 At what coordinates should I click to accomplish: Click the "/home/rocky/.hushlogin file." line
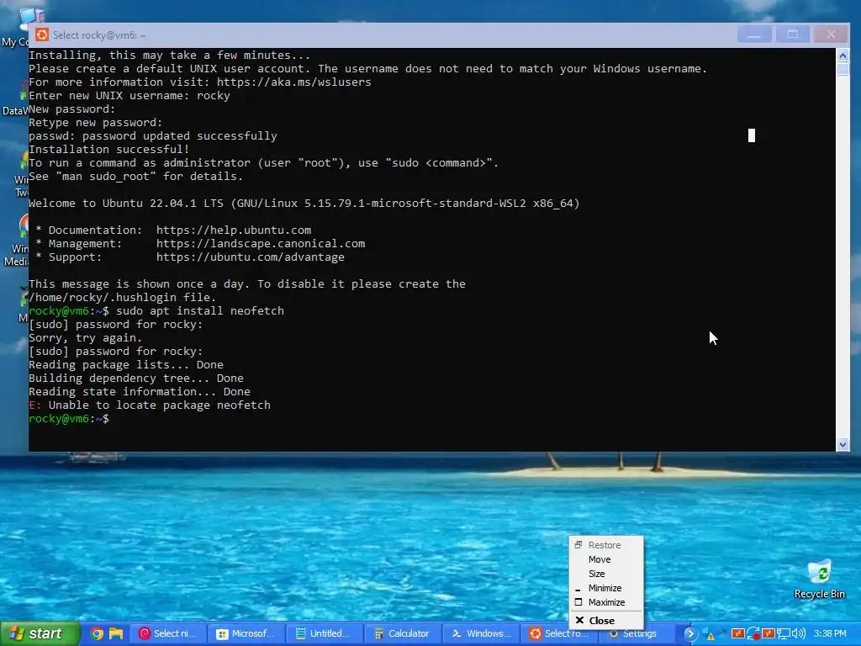click(123, 297)
